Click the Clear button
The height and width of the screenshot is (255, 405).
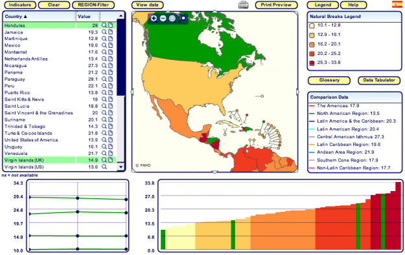tap(54, 5)
